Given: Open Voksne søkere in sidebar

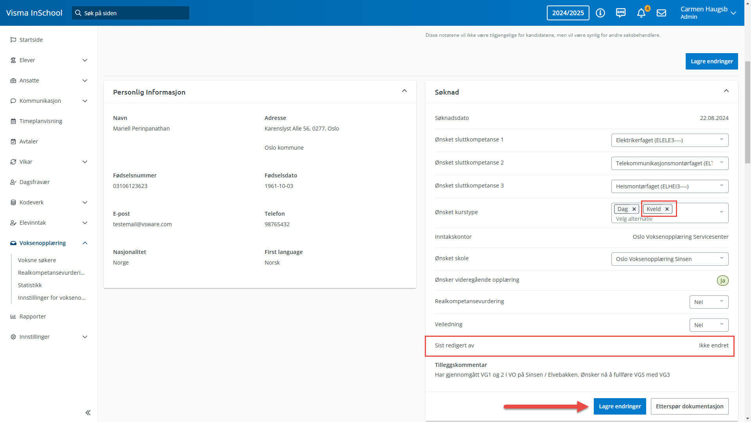Looking at the screenshot, I should point(37,260).
